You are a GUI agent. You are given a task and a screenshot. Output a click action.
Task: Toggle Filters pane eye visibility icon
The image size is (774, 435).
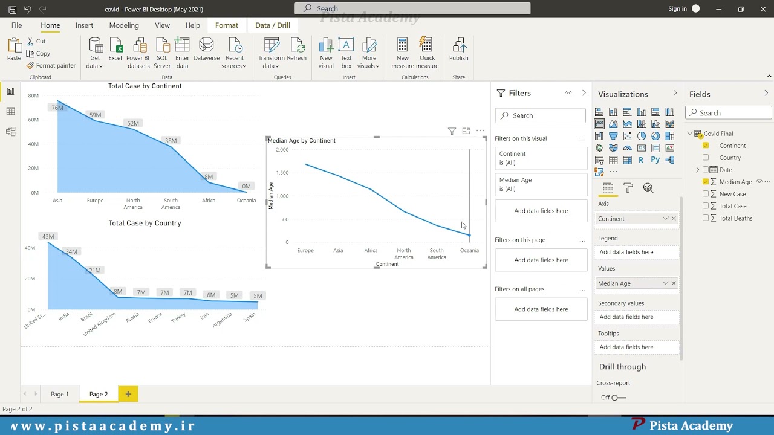[x=568, y=93]
